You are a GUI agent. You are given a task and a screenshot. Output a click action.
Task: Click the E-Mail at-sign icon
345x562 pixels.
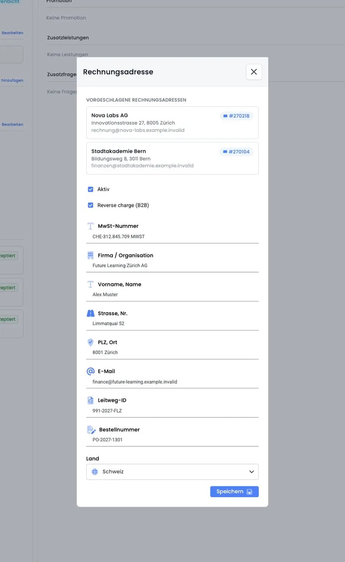coord(90,371)
